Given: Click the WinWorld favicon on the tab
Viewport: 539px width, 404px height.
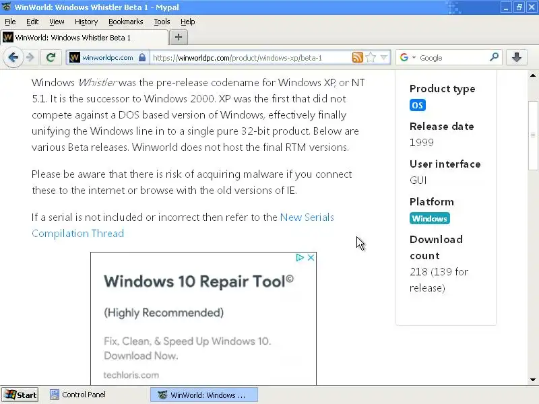Looking at the screenshot, I should (x=8, y=37).
